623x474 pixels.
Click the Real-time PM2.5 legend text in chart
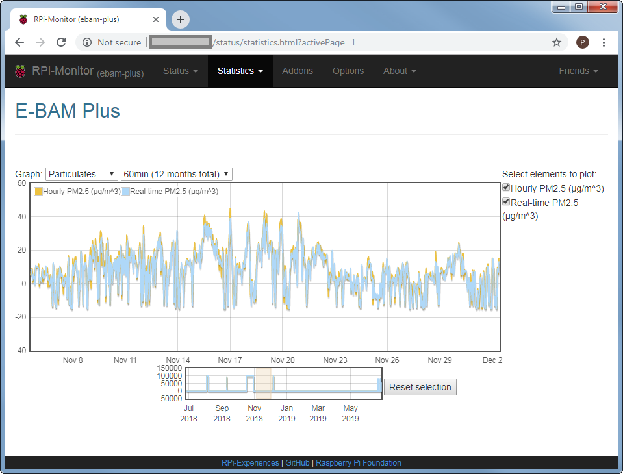pos(174,192)
